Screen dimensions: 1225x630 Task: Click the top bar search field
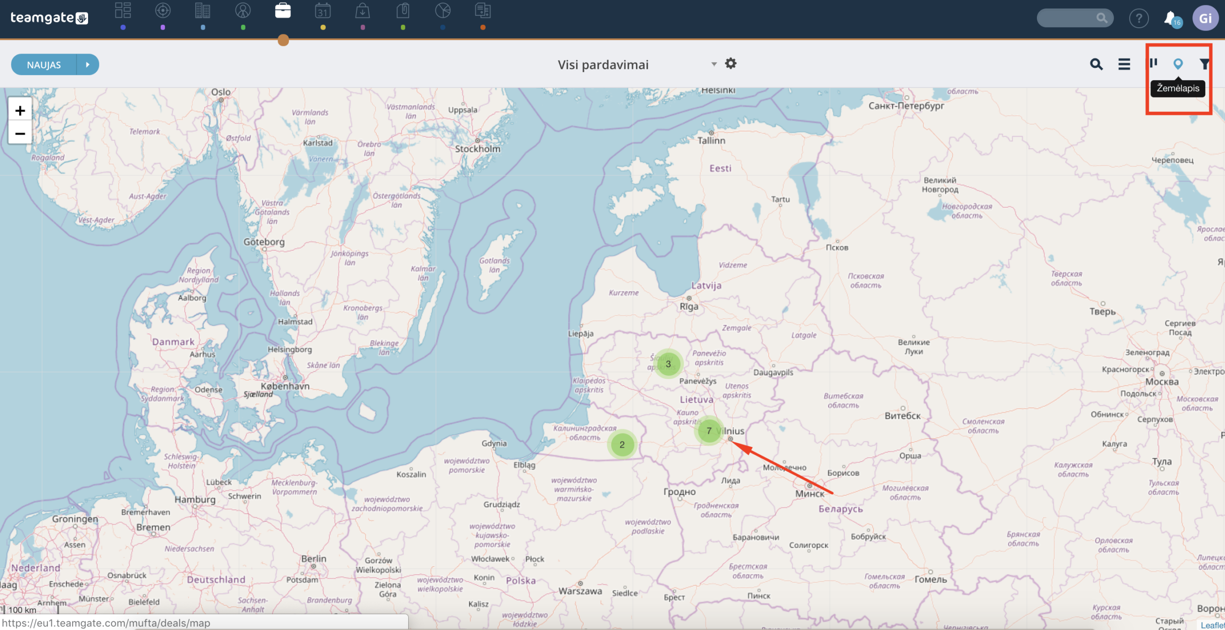[x=1075, y=18]
